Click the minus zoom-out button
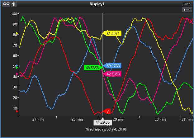Viewport: 194px width, 138px height. [189, 10]
